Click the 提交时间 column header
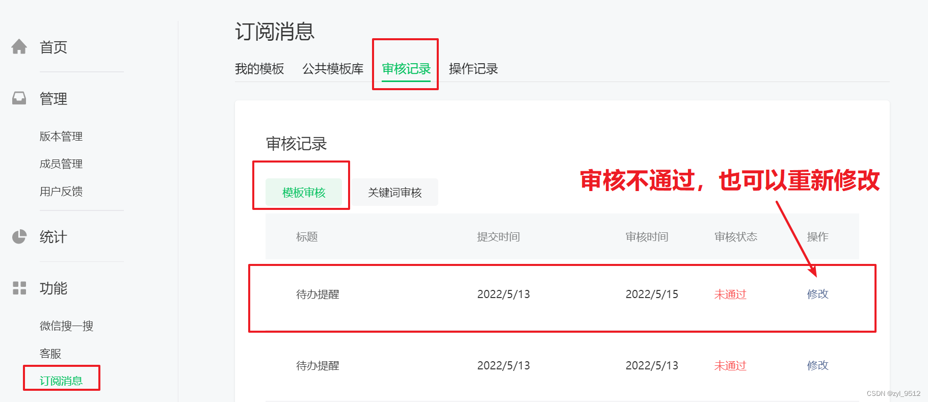The width and height of the screenshot is (928, 402). (x=498, y=237)
